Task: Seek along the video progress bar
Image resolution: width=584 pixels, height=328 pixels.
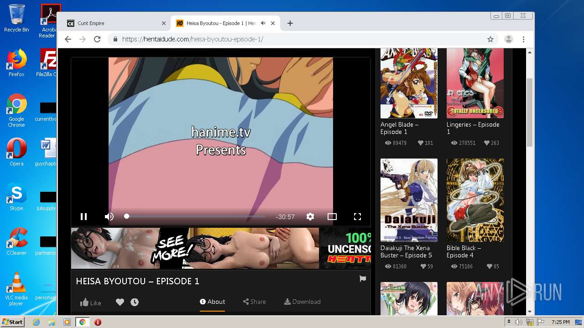Action: pyautogui.click(x=195, y=217)
